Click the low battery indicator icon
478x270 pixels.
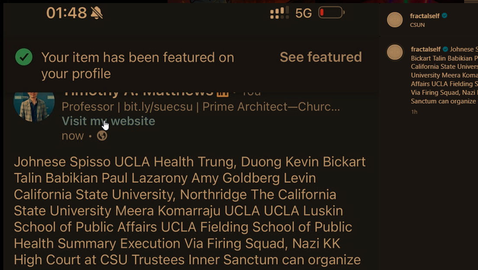click(332, 13)
